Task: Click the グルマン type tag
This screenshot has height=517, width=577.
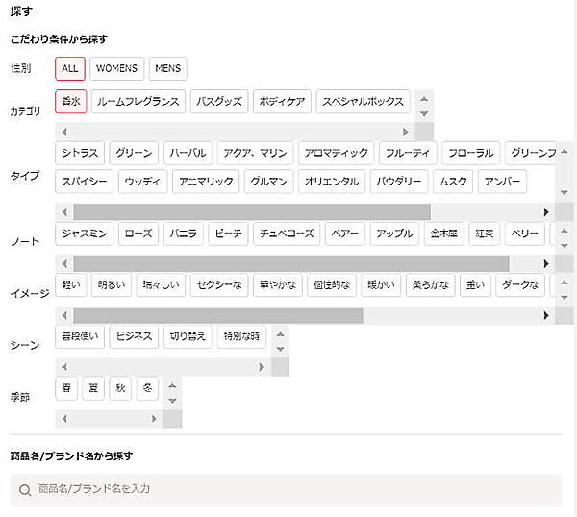Action: click(x=268, y=182)
